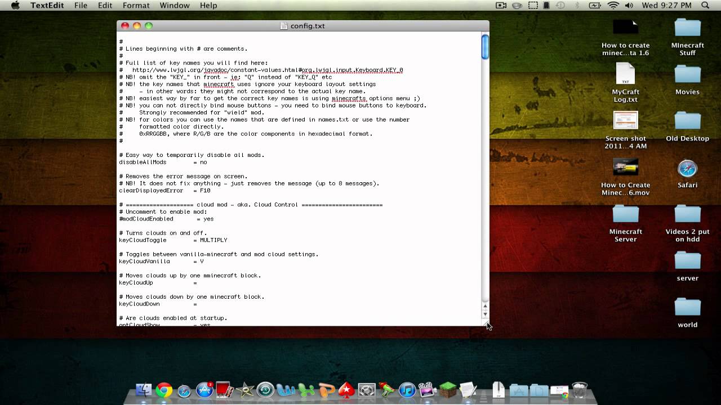721x405 pixels.
Task: Launch Microsoft Excel from the Dock
Action: click(x=306, y=389)
